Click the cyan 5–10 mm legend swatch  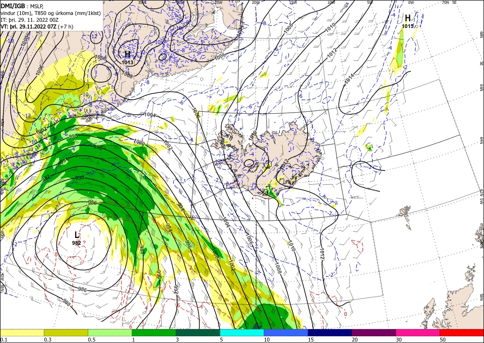tap(242, 333)
